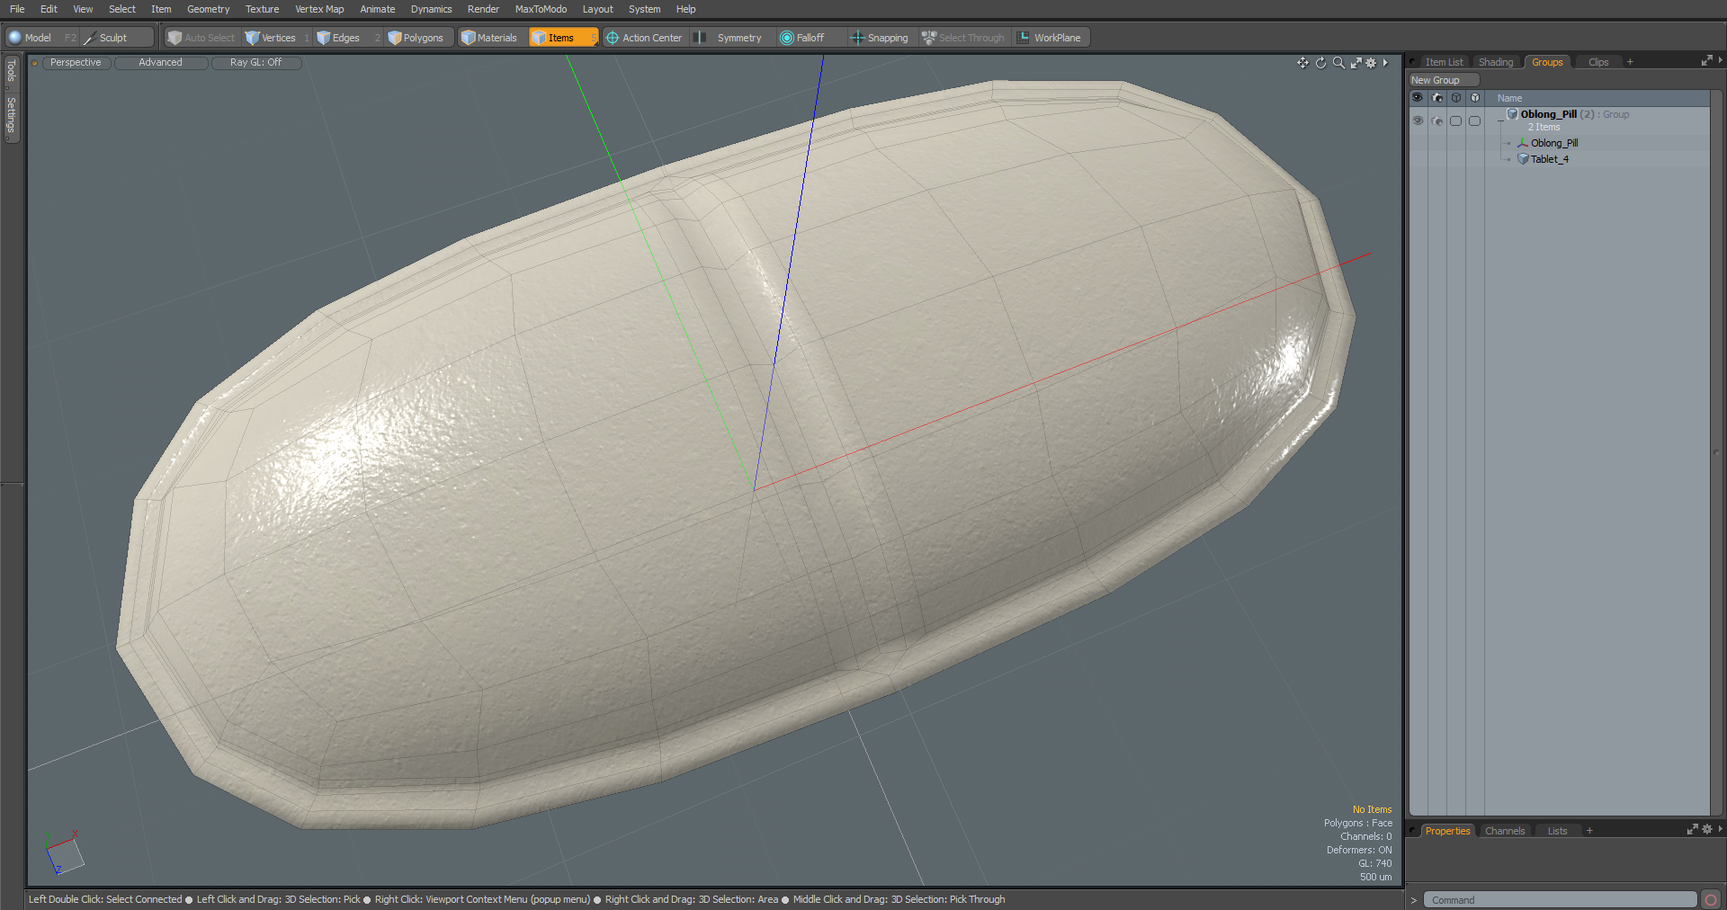Open the WorkPlane menu
Image resolution: width=1727 pixels, height=910 pixels.
[1049, 38]
